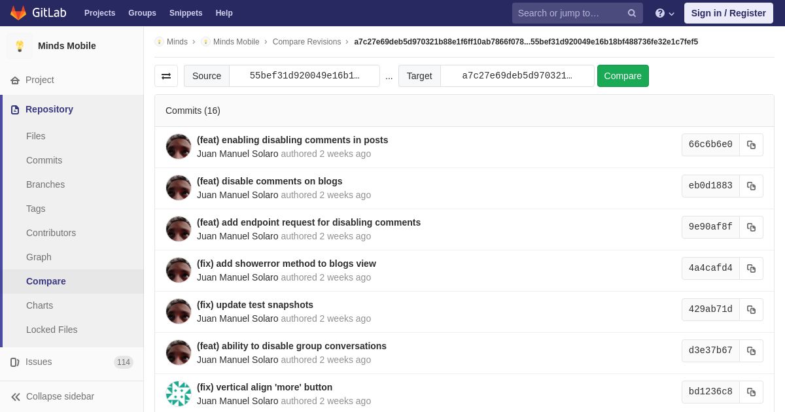Click the Issues icon in sidebar

(15, 362)
